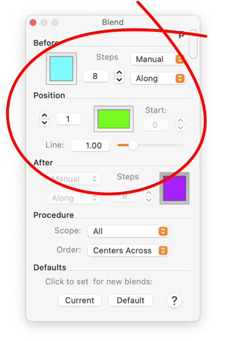This screenshot has height=341, width=227.
Task: Click the Line value field showing 1.00
Action: 90,145
